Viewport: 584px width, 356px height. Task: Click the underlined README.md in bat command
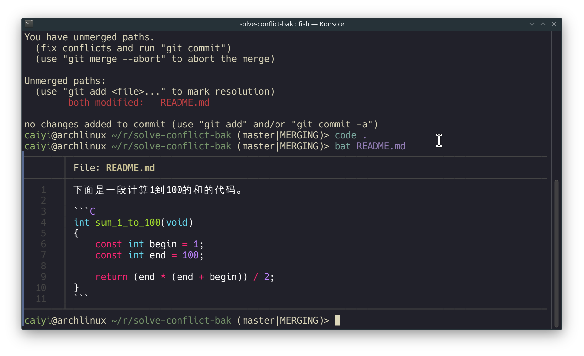pos(380,146)
